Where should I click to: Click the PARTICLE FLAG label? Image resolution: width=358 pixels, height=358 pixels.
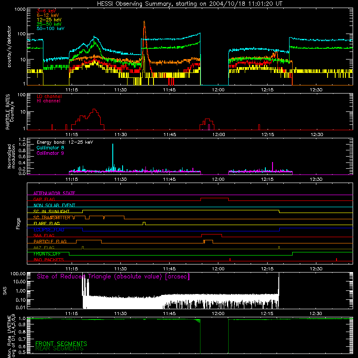click(x=50, y=242)
